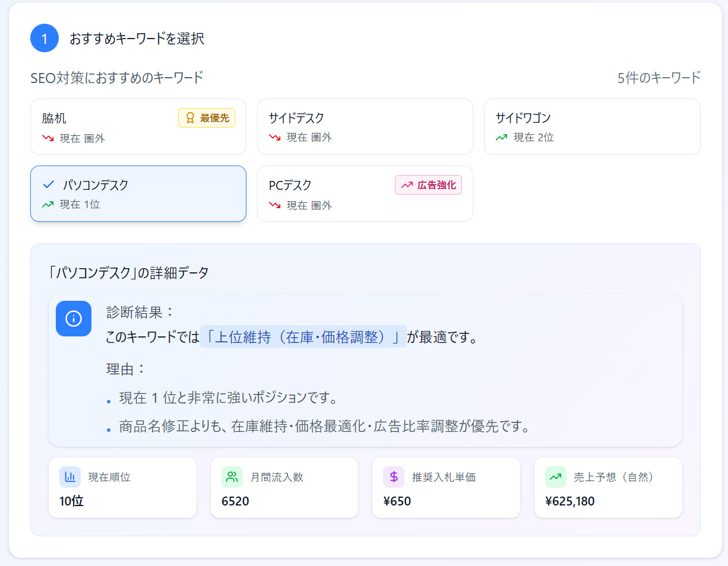The height and width of the screenshot is (566, 728).
Task: Click the people icon on the 月間流入数 card
Action: 232,476
